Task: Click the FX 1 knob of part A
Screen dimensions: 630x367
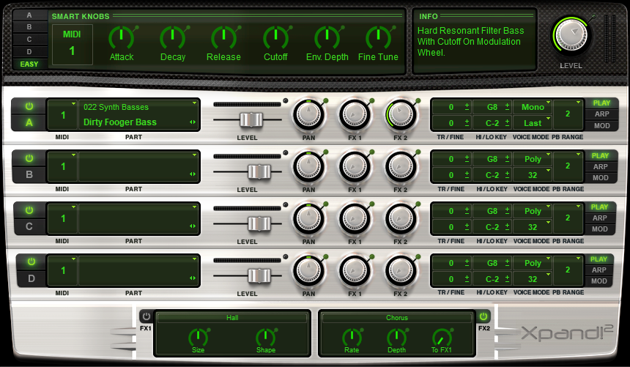Action: [x=355, y=114]
